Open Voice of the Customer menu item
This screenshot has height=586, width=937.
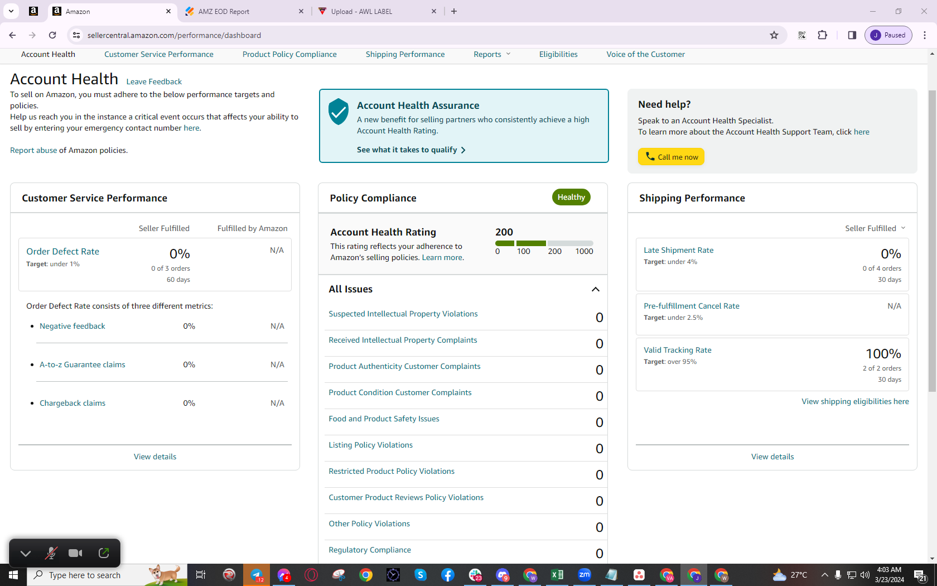tap(646, 54)
